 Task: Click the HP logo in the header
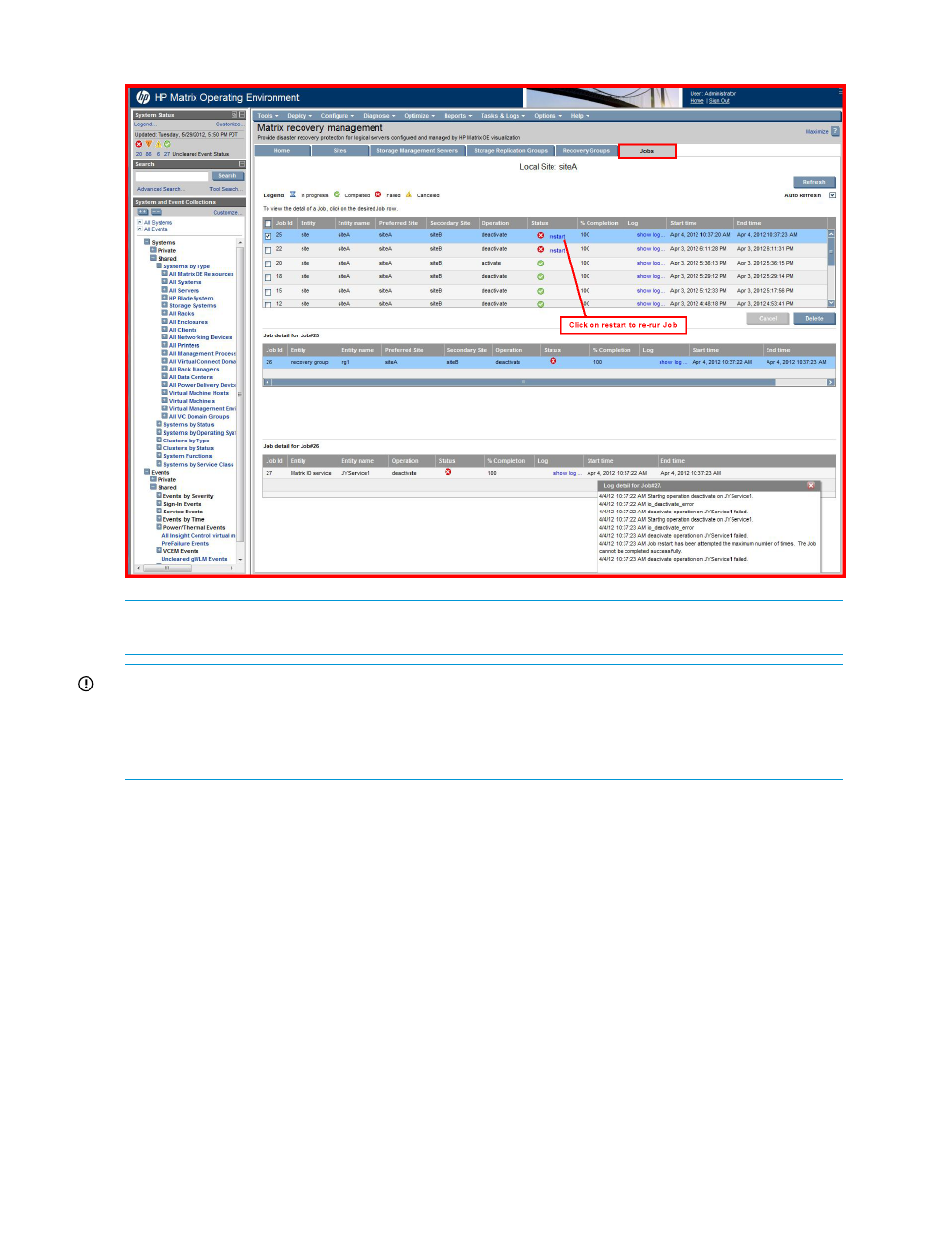(x=143, y=97)
